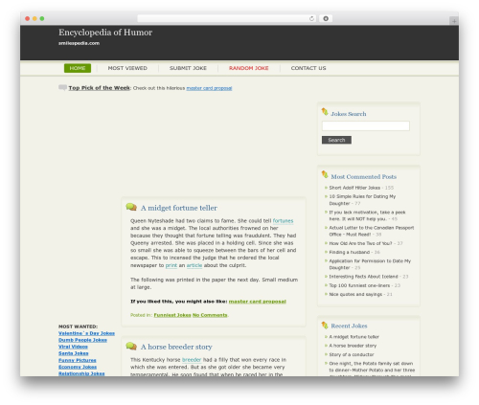Open Application for Permission to Date My Daughter

coord(370,264)
